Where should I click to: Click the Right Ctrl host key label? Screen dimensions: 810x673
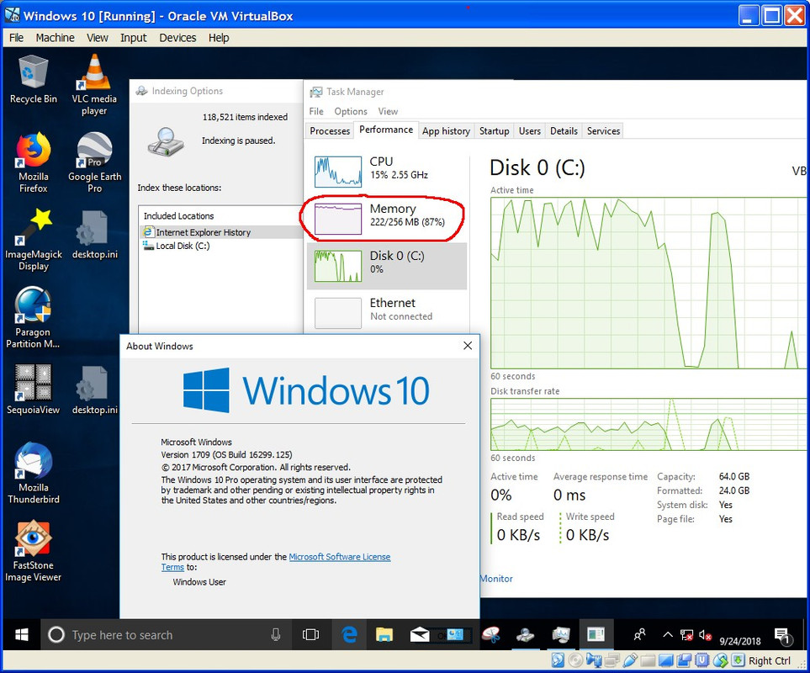[x=769, y=661]
